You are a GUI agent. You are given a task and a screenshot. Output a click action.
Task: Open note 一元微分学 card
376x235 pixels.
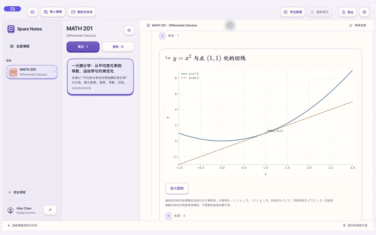click(x=100, y=77)
